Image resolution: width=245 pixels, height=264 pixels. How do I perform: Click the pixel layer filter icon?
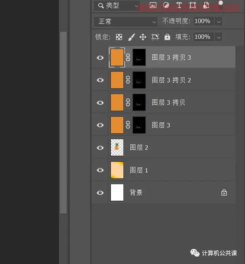click(153, 5)
